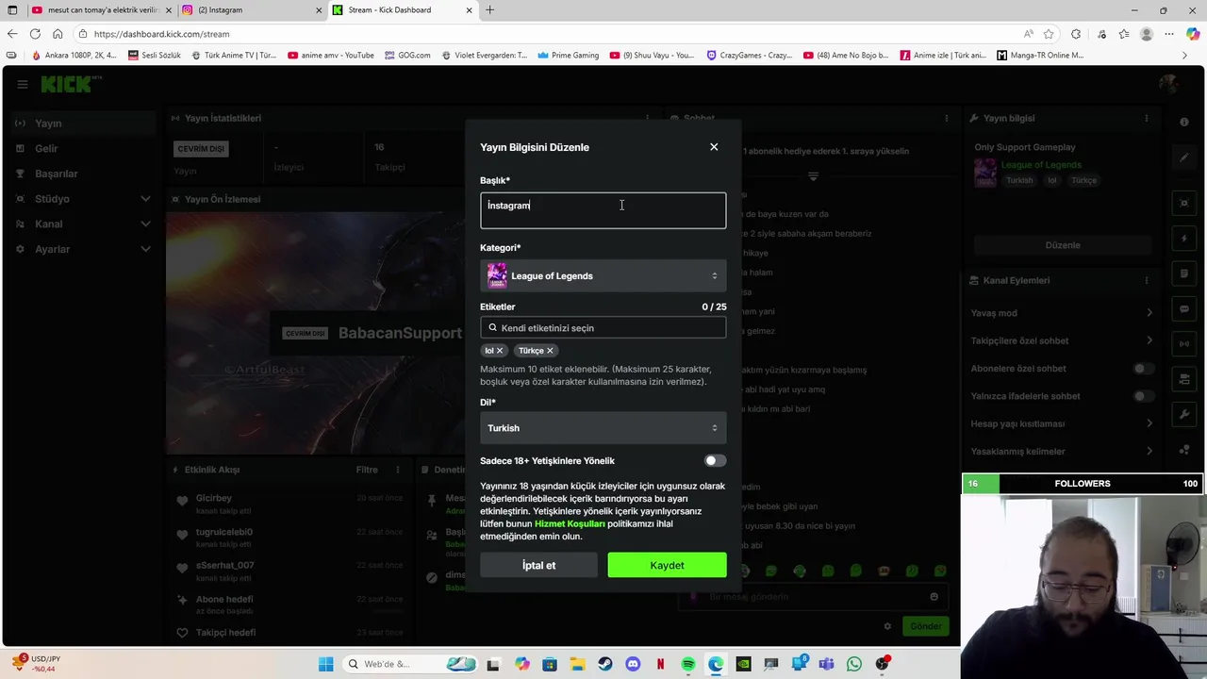Open the chat settings gear icon
The width and height of the screenshot is (1207, 679).
(x=887, y=626)
